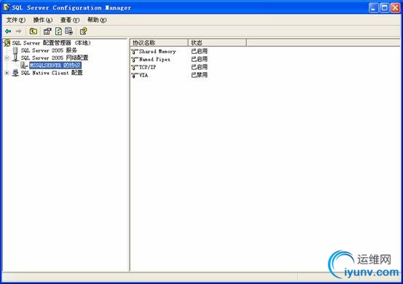Click 已启用 status of Named Pipes

tap(199, 59)
